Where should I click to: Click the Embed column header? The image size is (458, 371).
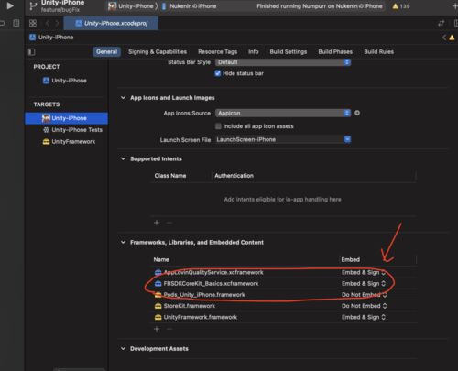pos(351,259)
